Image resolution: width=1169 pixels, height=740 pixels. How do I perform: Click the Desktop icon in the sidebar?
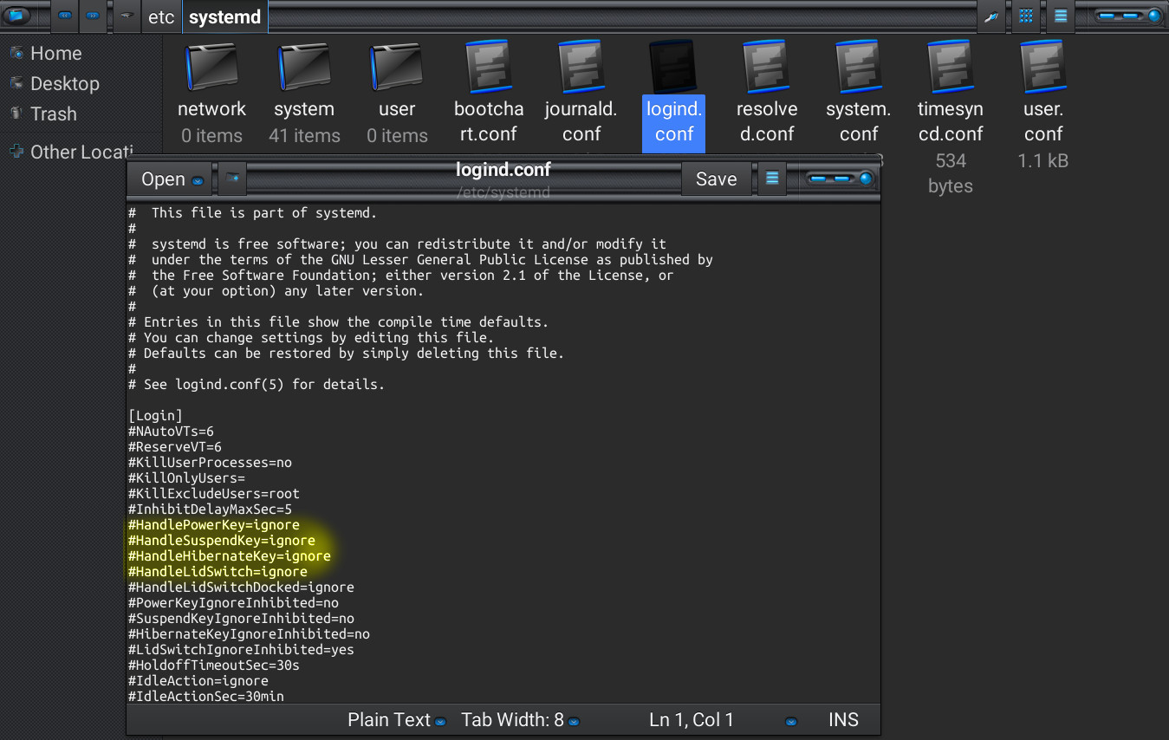pos(16,83)
